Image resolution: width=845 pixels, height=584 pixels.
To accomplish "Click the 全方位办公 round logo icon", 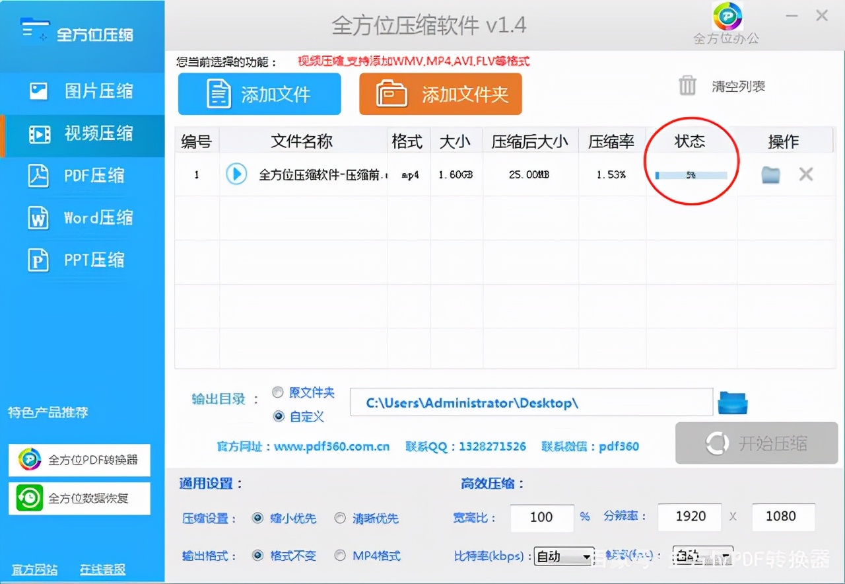I will point(727,16).
